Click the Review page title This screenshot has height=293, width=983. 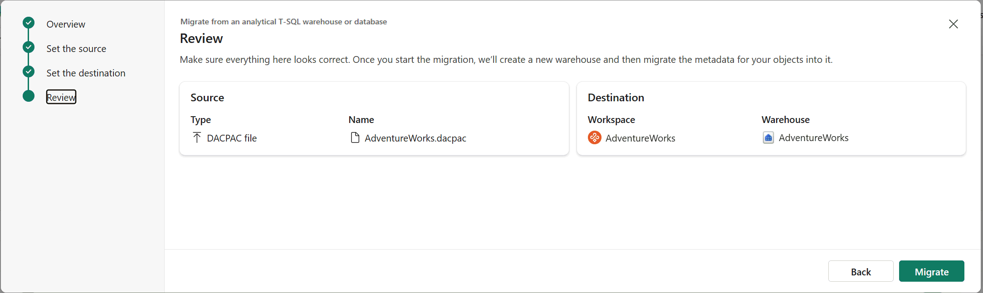coord(201,38)
